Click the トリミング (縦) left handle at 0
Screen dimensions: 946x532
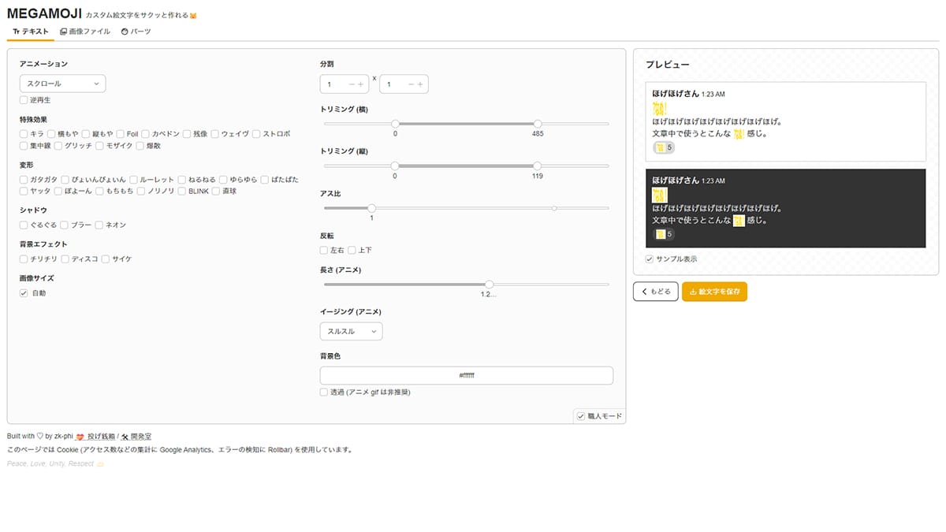(395, 166)
